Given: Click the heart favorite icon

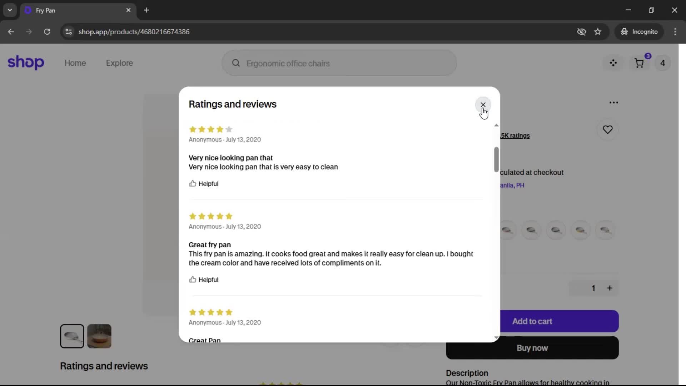Looking at the screenshot, I should pyautogui.click(x=607, y=130).
